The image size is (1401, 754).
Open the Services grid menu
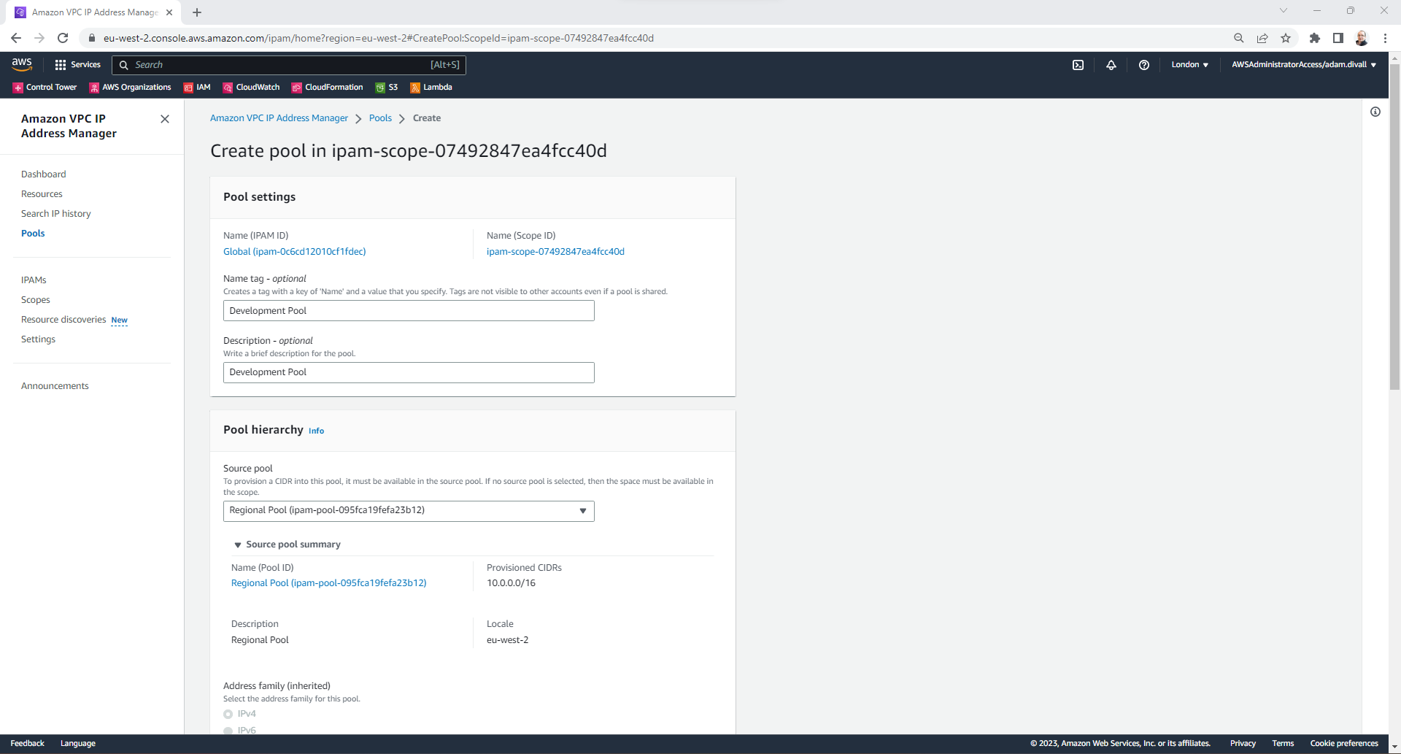coord(77,65)
